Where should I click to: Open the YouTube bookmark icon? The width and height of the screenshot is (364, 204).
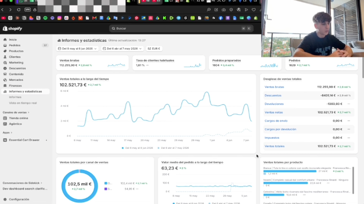click(x=3, y=18)
